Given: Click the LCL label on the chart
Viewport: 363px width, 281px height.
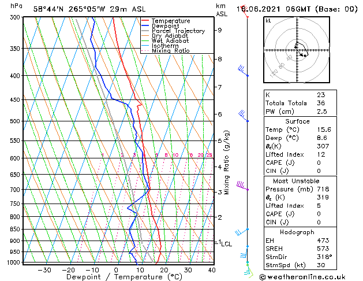Looking at the screenshot, I should tap(226, 244).
